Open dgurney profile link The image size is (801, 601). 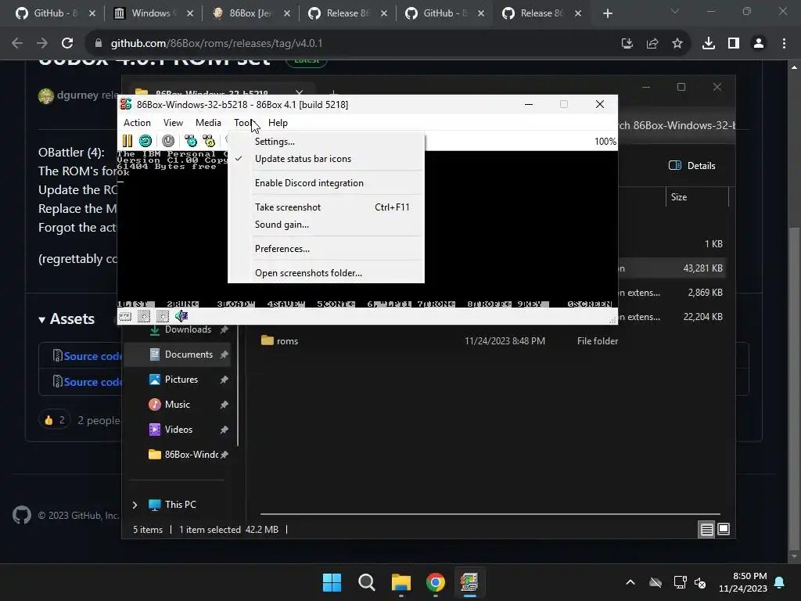[77, 95]
